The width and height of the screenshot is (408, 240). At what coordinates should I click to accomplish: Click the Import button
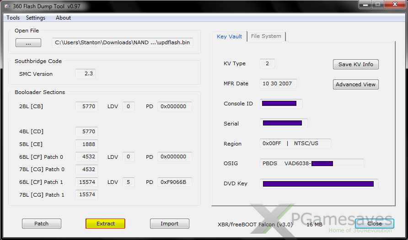[x=169, y=224]
